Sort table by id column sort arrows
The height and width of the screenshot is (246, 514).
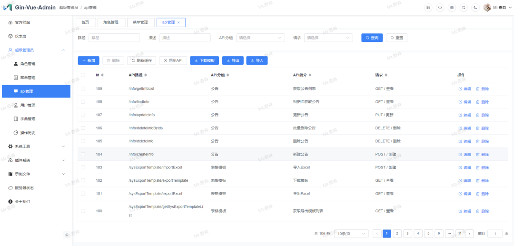pyautogui.click(x=102, y=75)
